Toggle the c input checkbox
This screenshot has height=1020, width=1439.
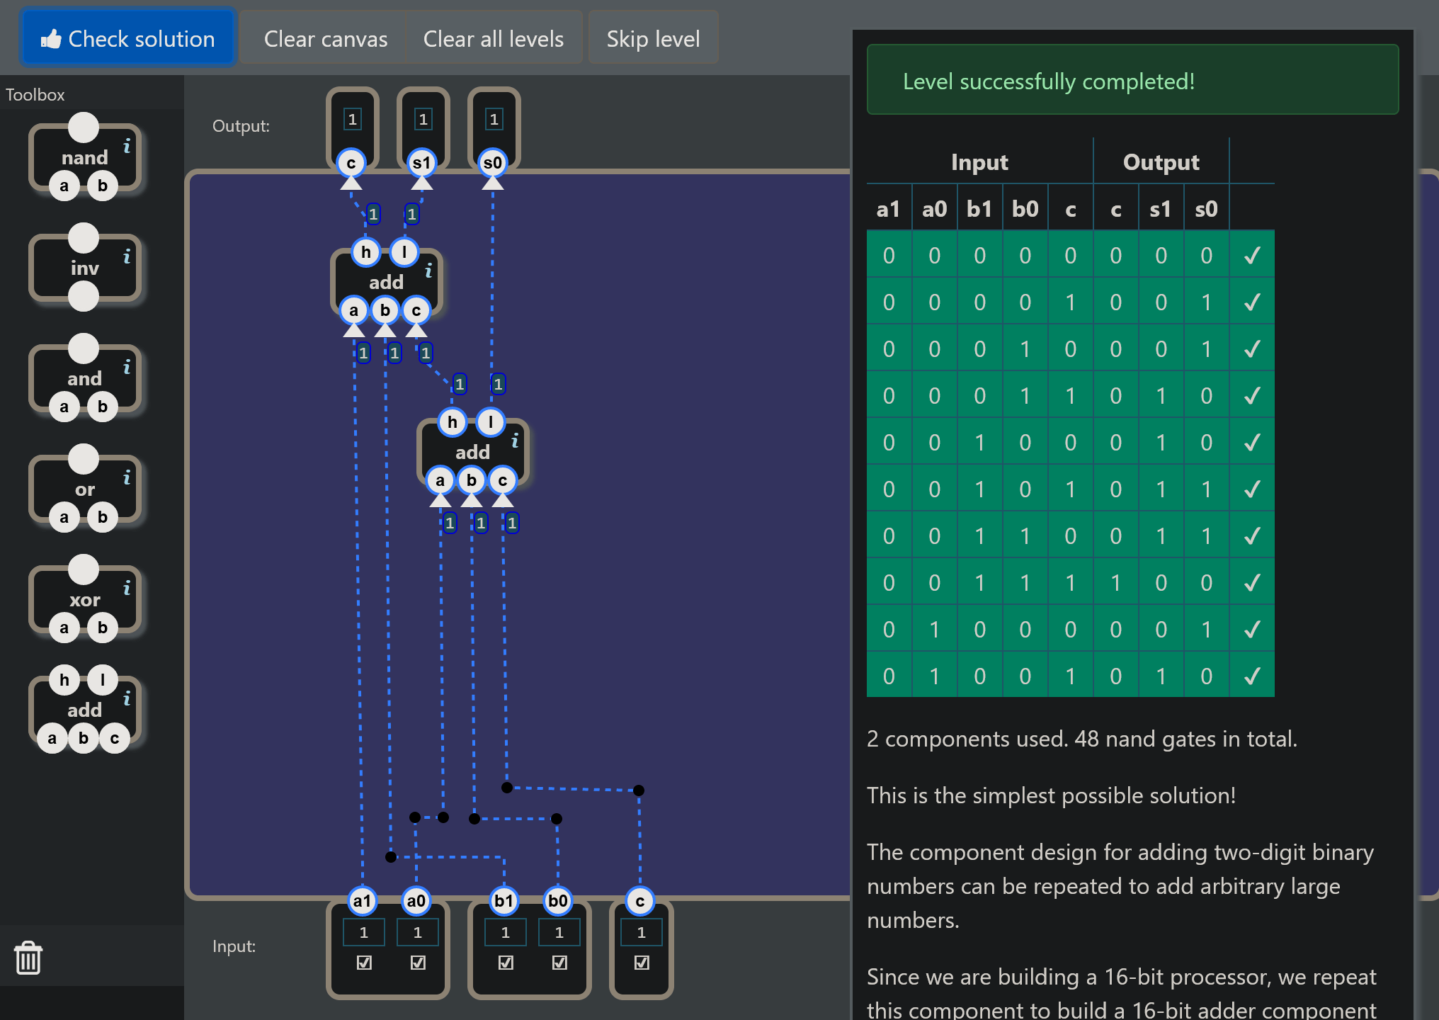pos(642,962)
